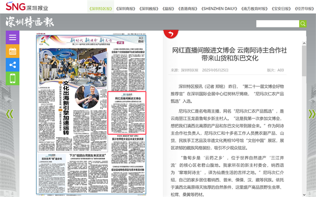Select the 《深圳晚报》 tab
The image size is (316, 197).
click(x=149, y=8)
